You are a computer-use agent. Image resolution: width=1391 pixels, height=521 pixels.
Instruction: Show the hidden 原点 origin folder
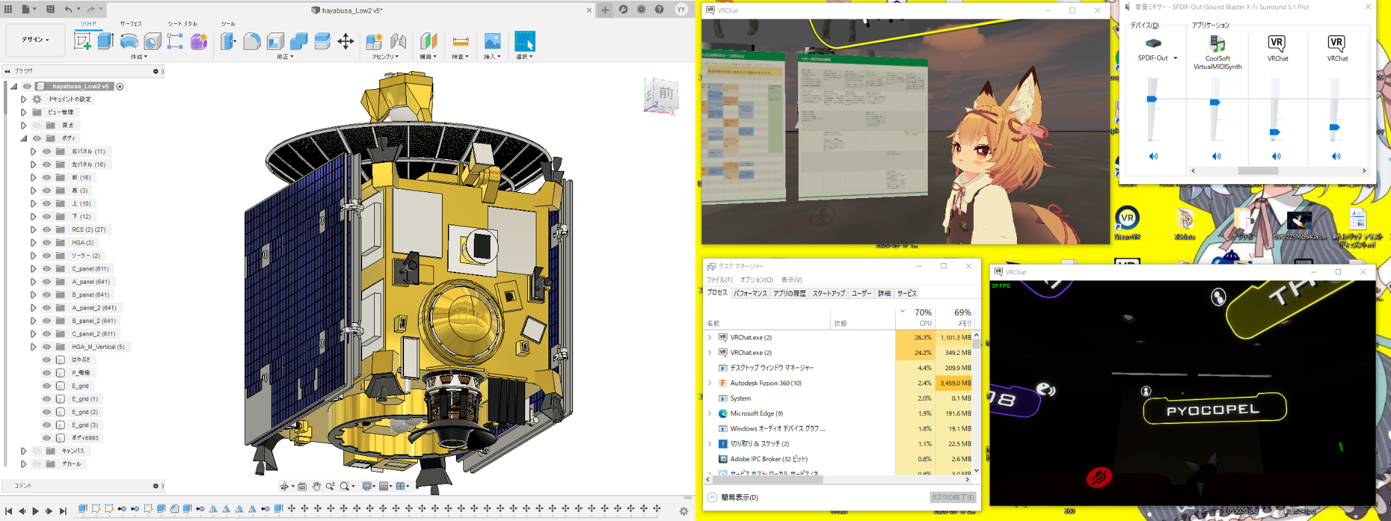pyautogui.click(x=37, y=125)
